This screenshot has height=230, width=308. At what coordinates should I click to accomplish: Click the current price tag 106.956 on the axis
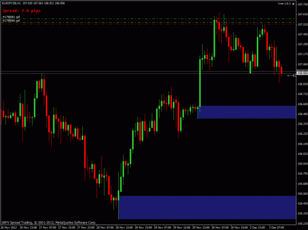(302, 73)
